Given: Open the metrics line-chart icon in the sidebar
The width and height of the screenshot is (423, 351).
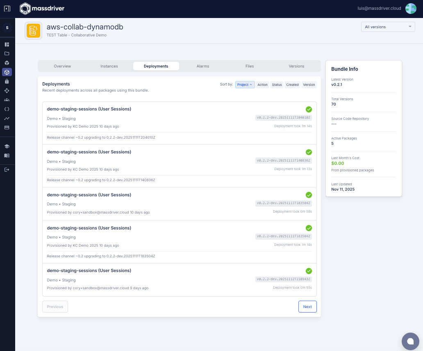Looking at the screenshot, I should (x=7, y=118).
